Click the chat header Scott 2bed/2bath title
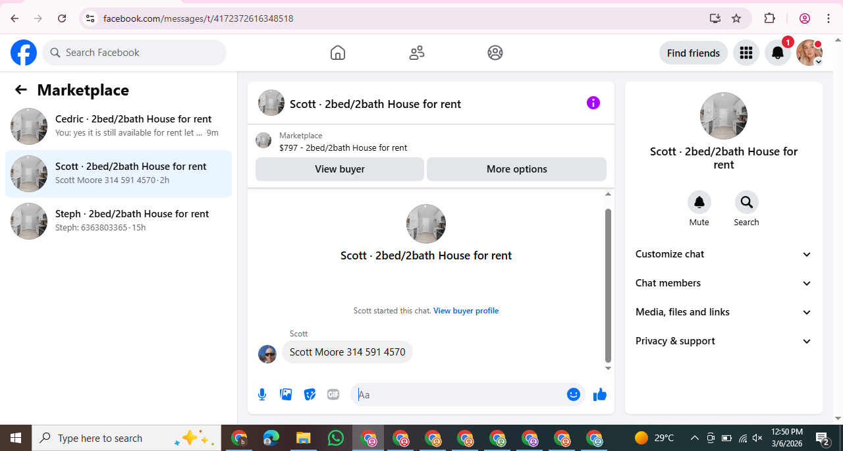The width and height of the screenshot is (843, 451). [x=375, y=104]
